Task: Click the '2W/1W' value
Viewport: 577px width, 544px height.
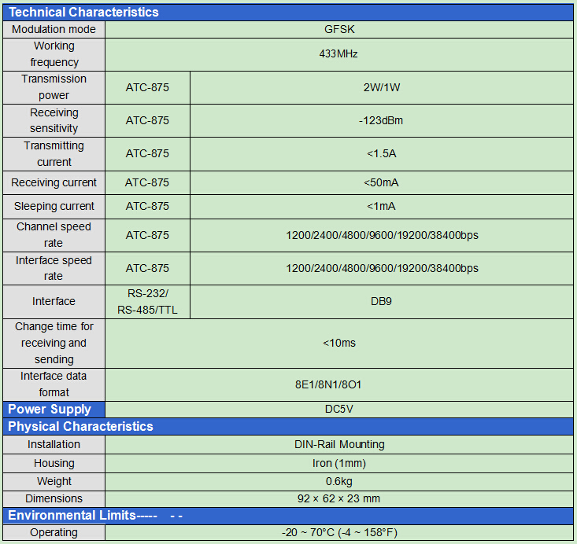Action: coord(382,87)
